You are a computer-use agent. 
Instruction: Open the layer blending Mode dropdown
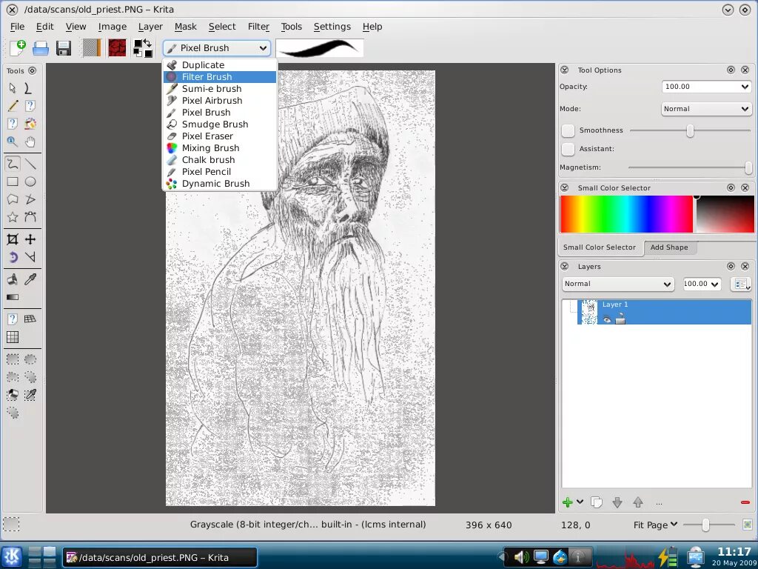pos(617,284)
